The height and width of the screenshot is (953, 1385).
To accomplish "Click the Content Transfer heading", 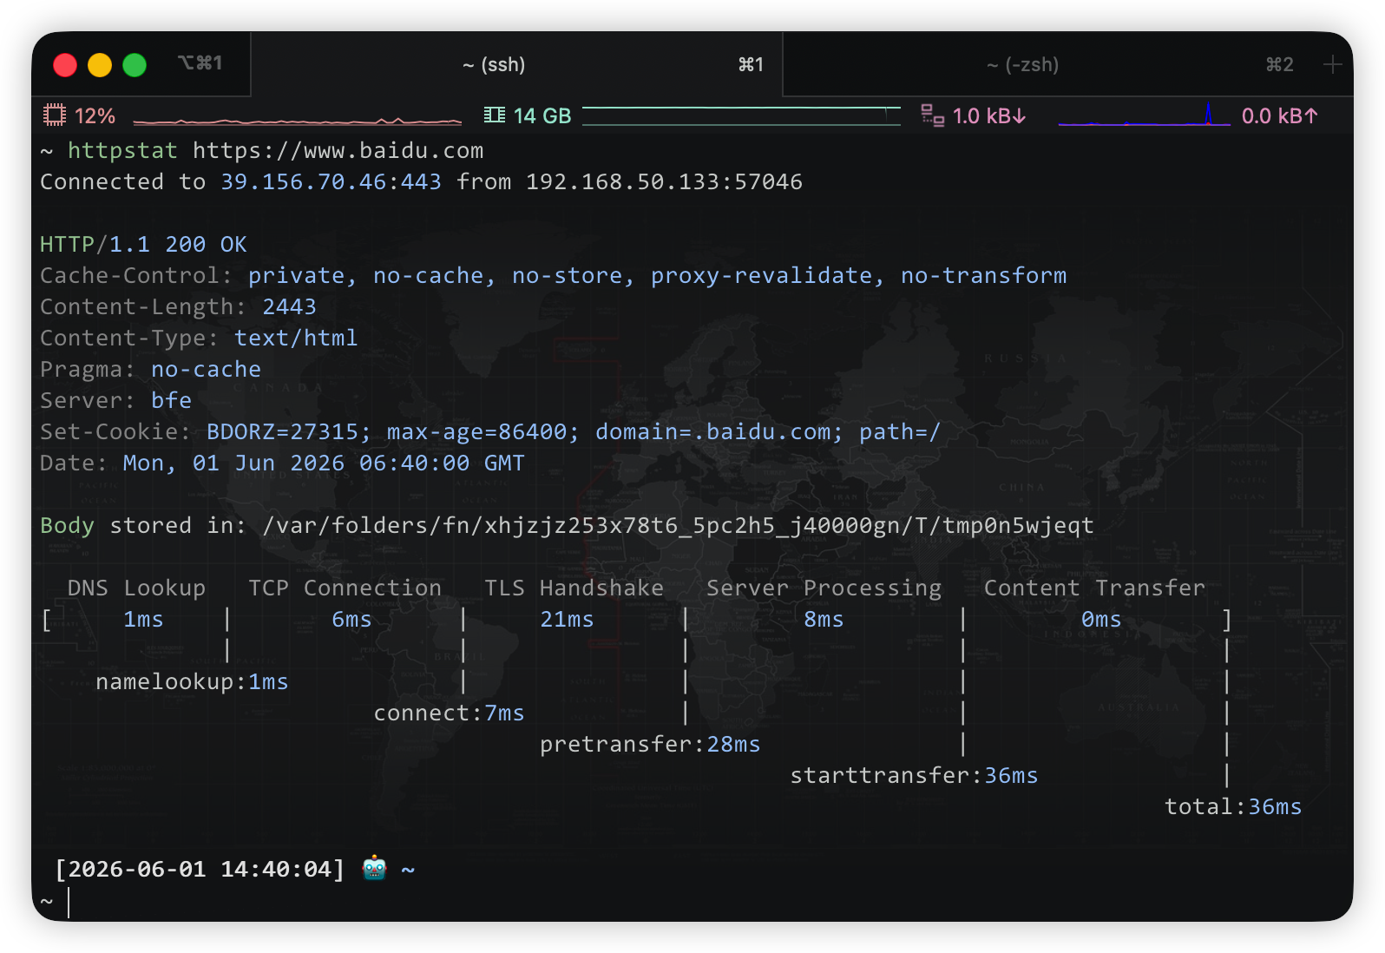I will 1094,588.
